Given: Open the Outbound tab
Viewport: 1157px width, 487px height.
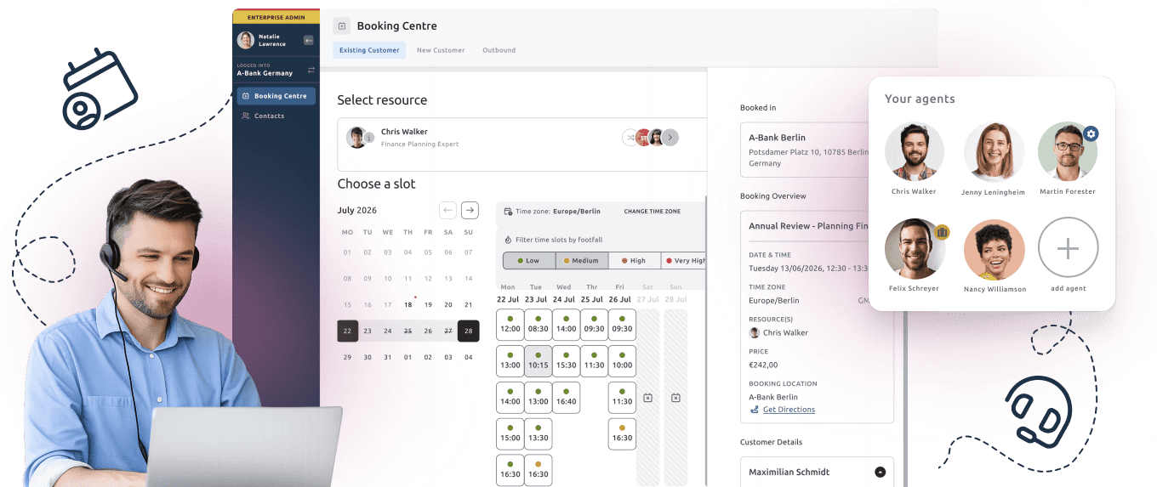Looking at the screenshot, I should pyautogui.click(x=499, y=50).
